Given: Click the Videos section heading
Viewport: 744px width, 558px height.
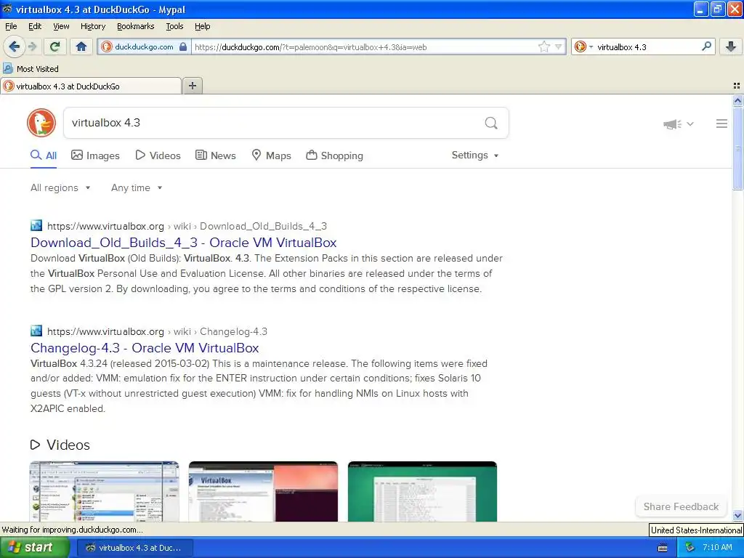Looking at the screenshot, I should click(60, 445).
